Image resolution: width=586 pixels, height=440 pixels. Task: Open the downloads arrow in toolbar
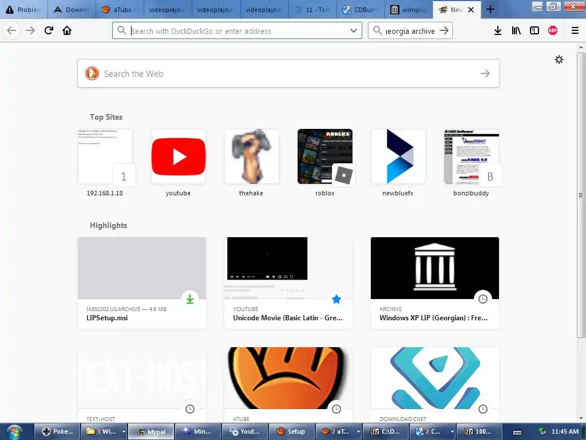tap(497, 31)
